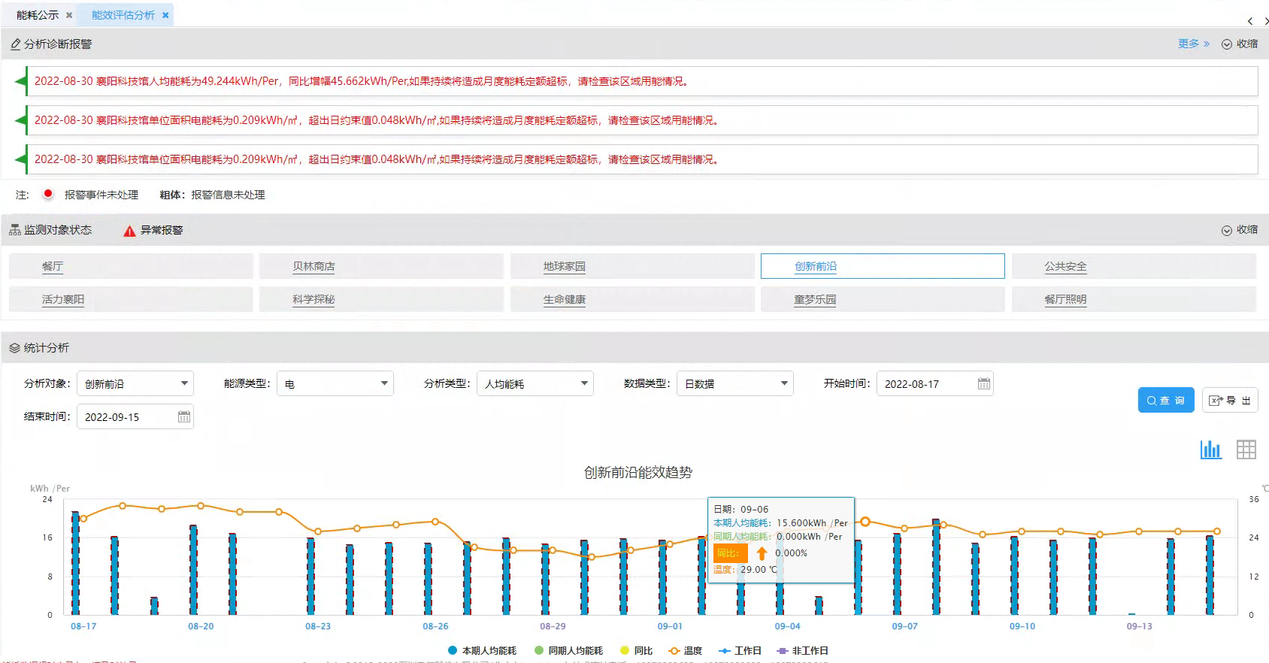Open calendar picker for start time
This screenshot has width=1269, height=663.
pos(983,384)
